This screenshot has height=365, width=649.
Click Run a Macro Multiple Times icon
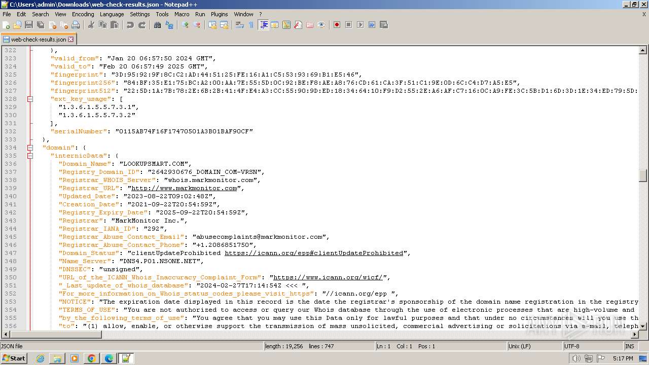(372, 25)
